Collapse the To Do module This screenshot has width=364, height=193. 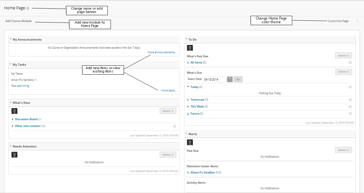[186, 39]
